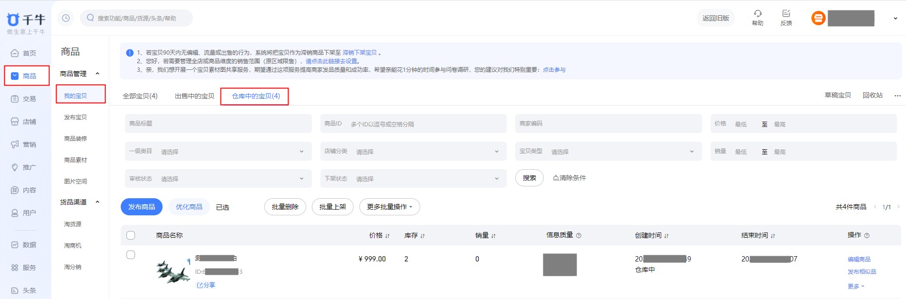The width and height of the screenshot is (906, 299).
Task: Click the 编辑商品 link
Action: click(858, 260)
